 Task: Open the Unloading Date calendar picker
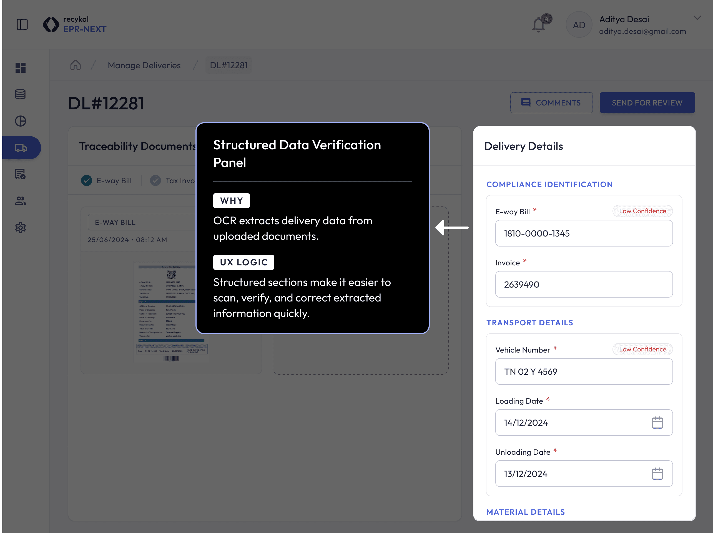click(x=657, y=474)
